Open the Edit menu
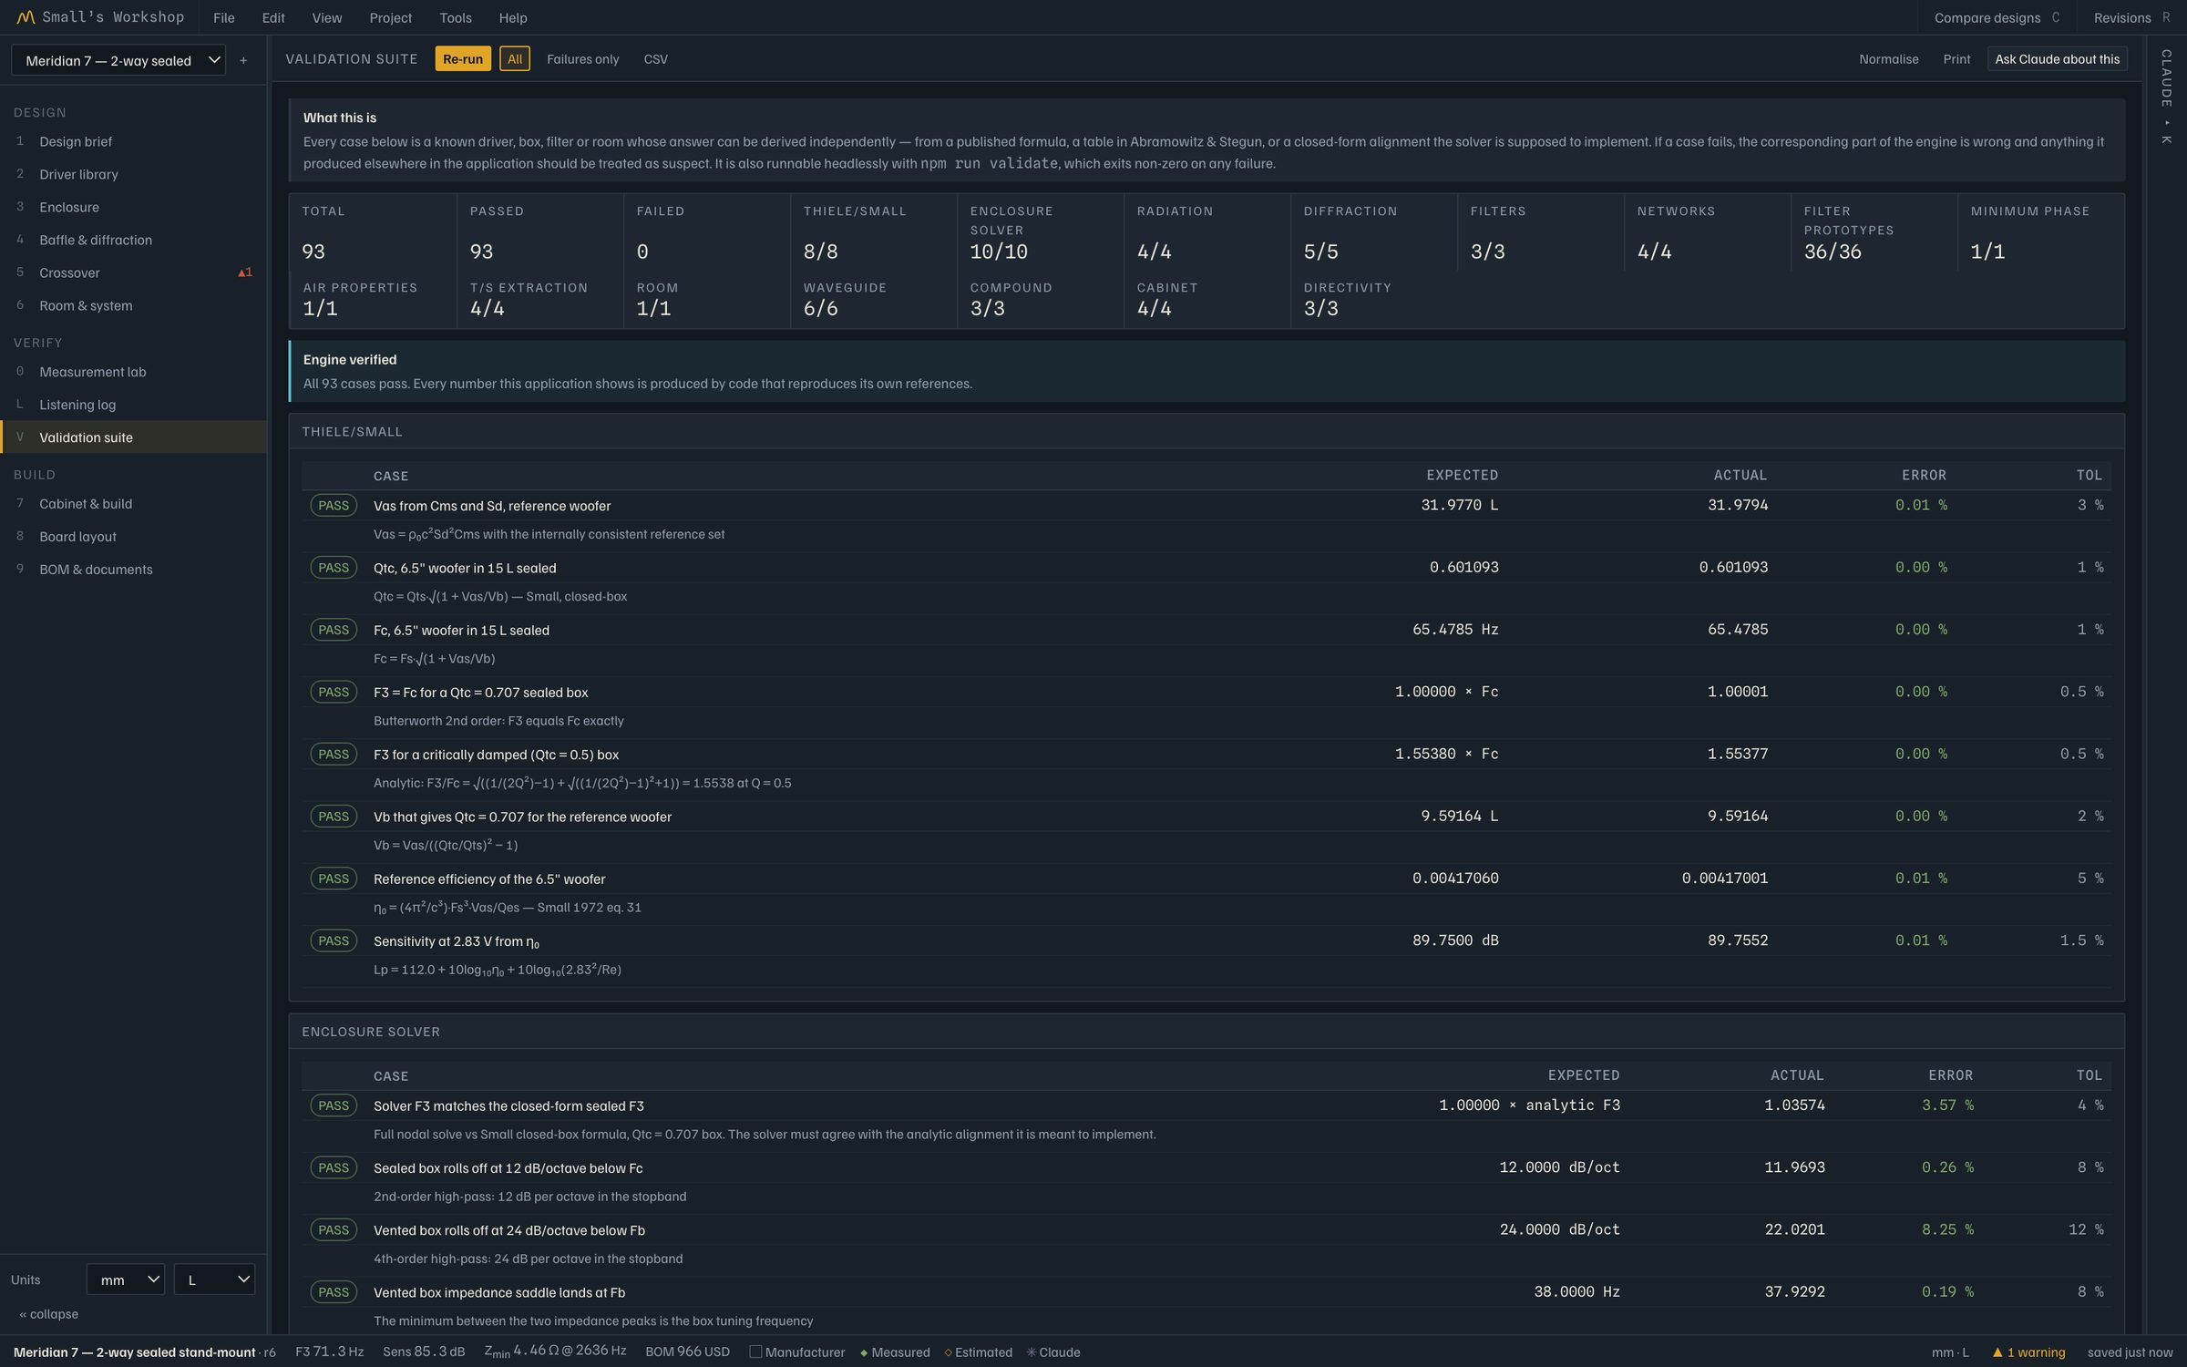Image resolution: width=2187 pixels, height=1367 pixels. click(273, 17)
